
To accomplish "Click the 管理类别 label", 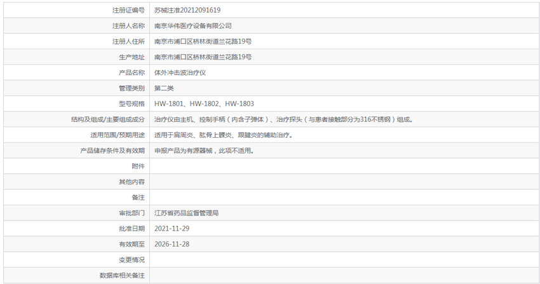I will click(132, 88).
